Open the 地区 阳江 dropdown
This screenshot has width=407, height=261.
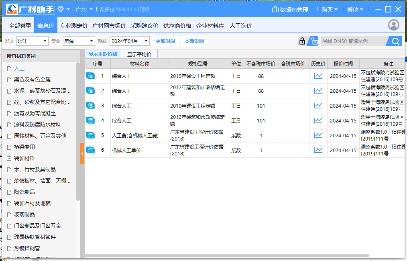coord(33,41)
